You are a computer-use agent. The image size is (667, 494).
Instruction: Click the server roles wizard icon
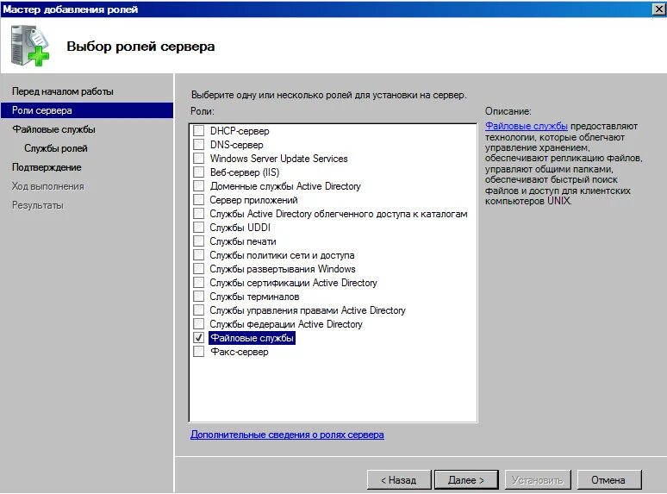(x=30, y=45)
